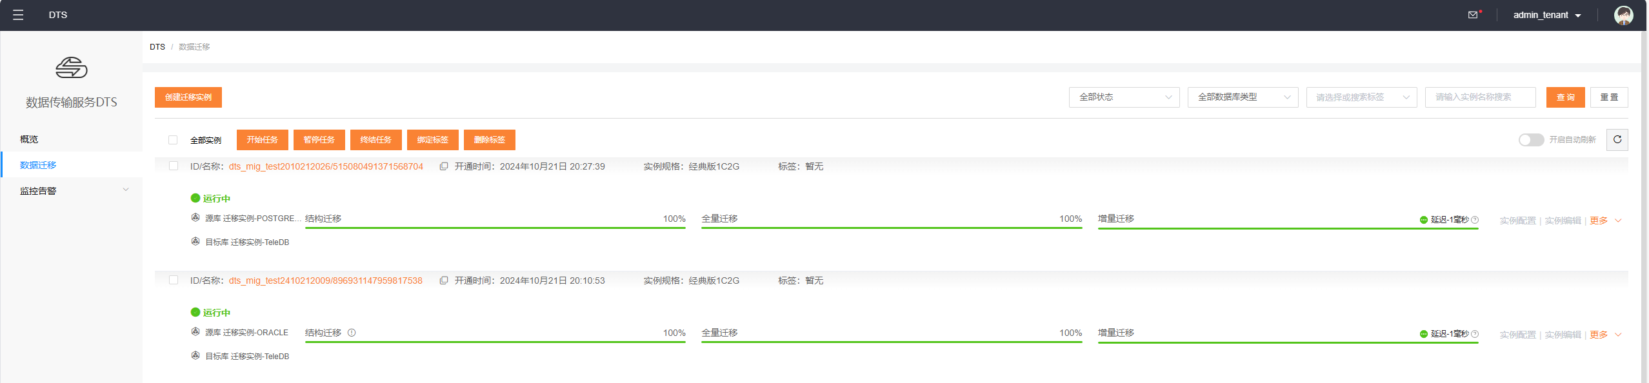Check the 全部实例 checkbox
Viewport: 1649px width, 383px height.
pyautogui.click(x=173, y=140)
